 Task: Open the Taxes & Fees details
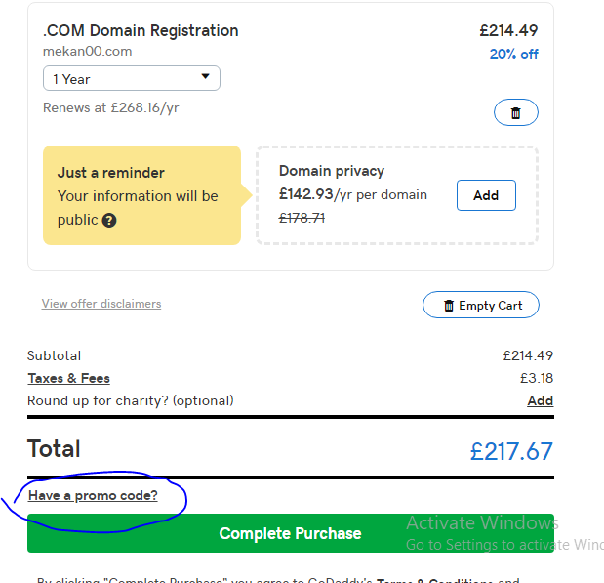coord(69,378)
